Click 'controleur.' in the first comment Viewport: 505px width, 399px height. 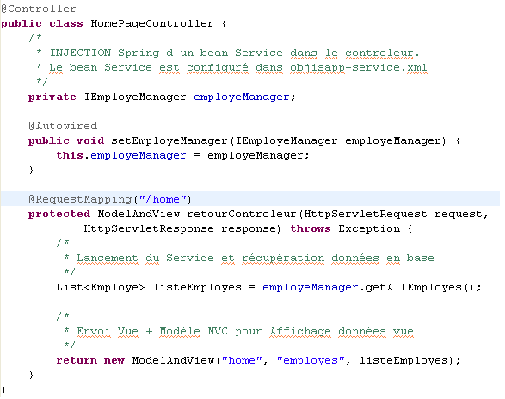(x=382, y=53)
